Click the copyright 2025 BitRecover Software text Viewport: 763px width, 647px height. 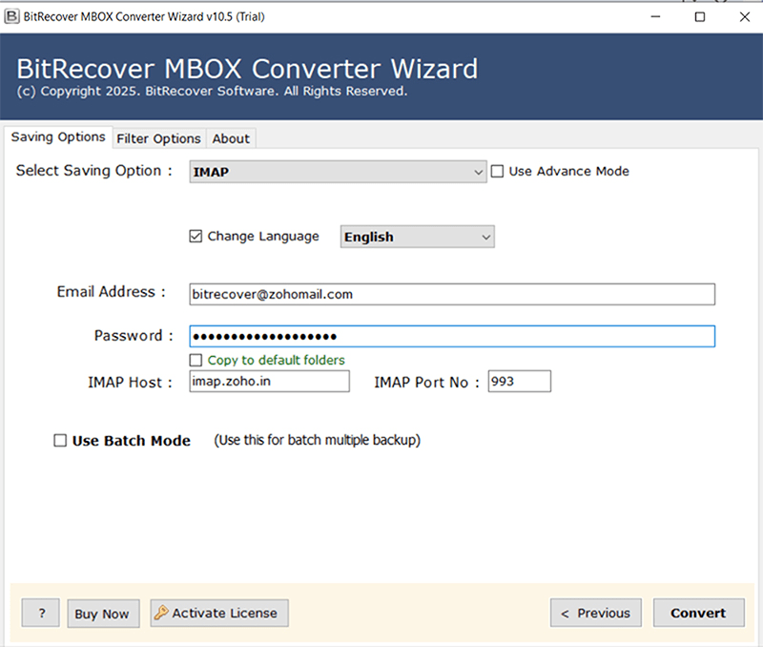(x=212, y=92)
